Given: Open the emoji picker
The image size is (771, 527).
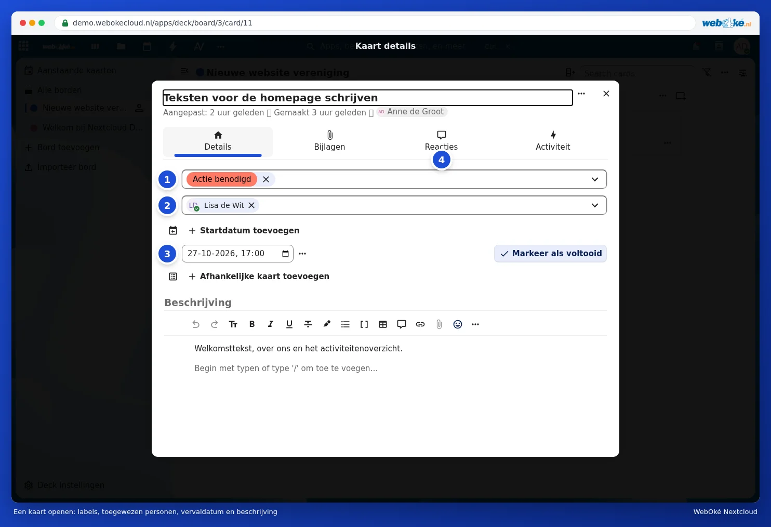Looking at the screenshot, I should tap(458, 324).
